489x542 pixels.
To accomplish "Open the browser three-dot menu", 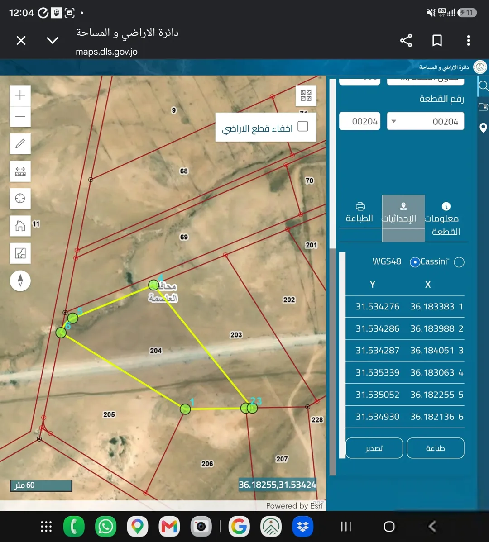I will pos(468,40).
